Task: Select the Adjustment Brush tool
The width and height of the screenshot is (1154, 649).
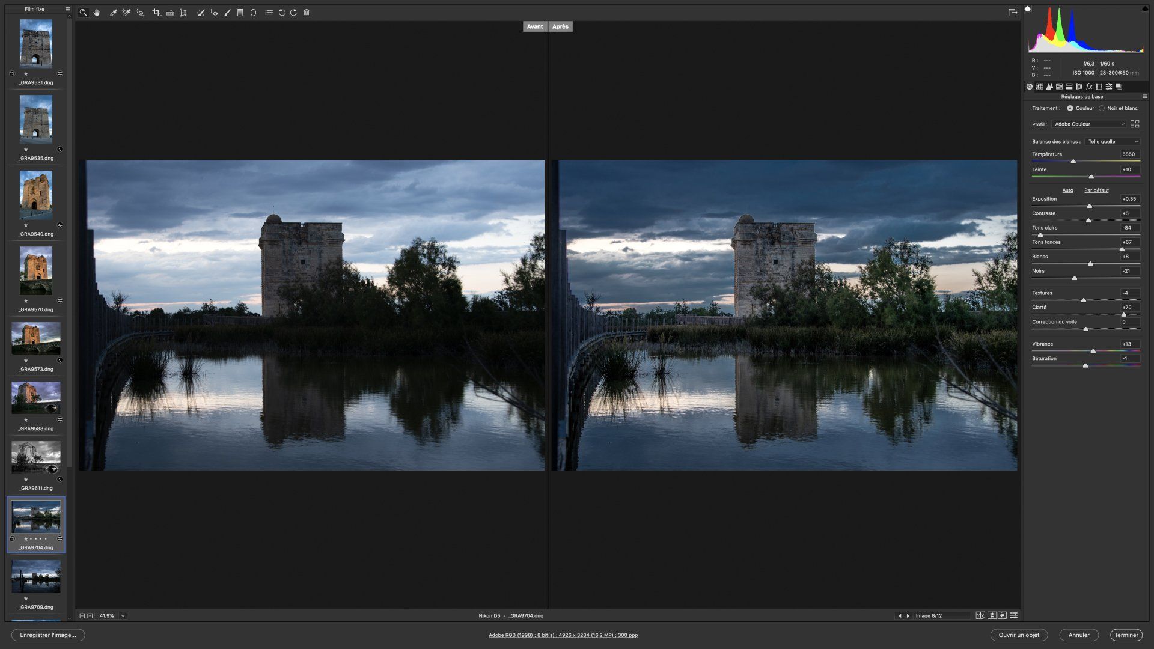Action: pyautogui.click(x=227, y=13)
